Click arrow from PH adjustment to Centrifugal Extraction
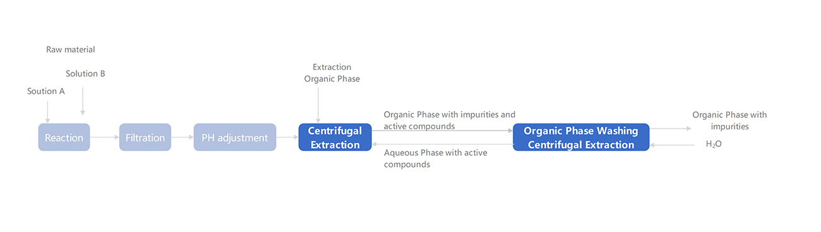The width and height of the screenshot is (821, 232). (287, 137)
